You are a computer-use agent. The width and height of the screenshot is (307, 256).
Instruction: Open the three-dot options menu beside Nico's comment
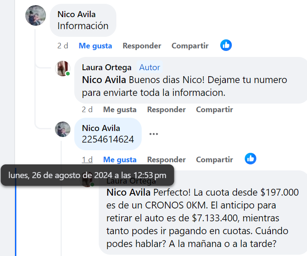click(153, 134)
